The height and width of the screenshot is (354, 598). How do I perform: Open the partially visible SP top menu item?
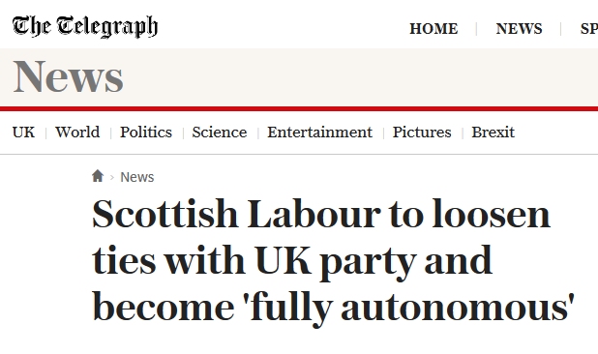tap(589, 29)
